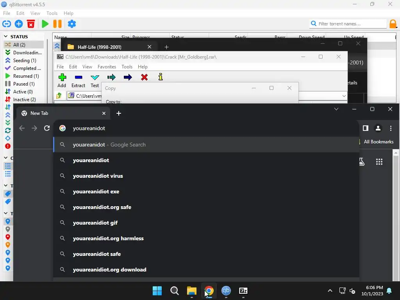This screenshot has width=400, height=300.
Task: Click the 7-Zip Test checkmark icon
Action: 95,77
